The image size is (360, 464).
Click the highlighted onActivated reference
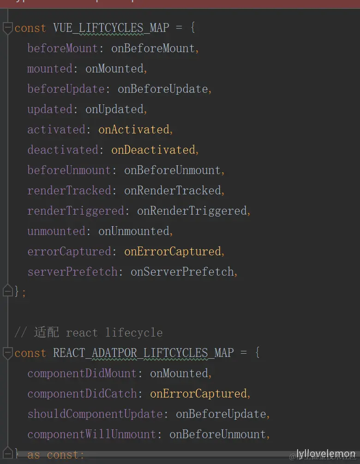[134, 130]
